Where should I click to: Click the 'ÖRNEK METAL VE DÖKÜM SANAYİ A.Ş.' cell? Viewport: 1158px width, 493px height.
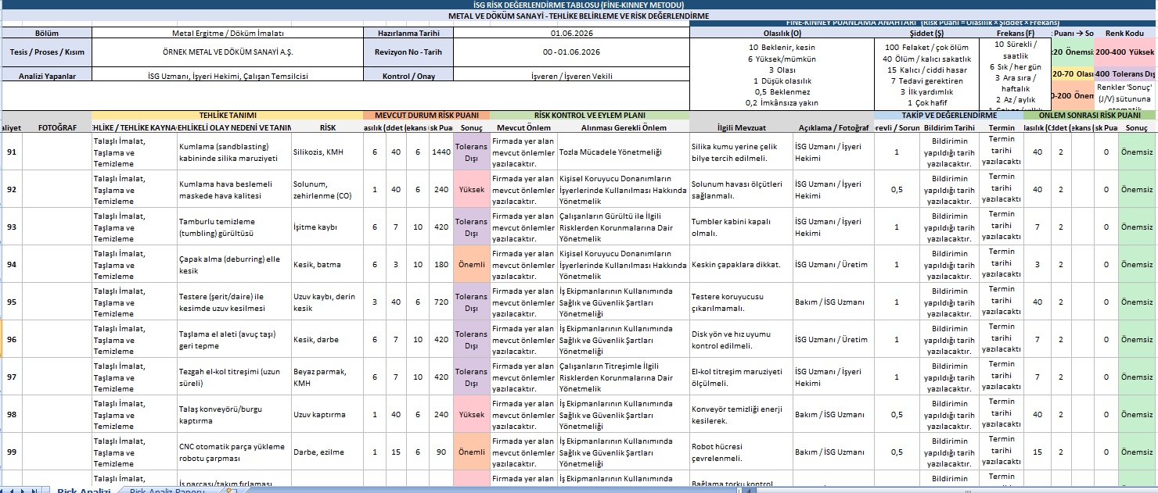(x=228, y=52)
